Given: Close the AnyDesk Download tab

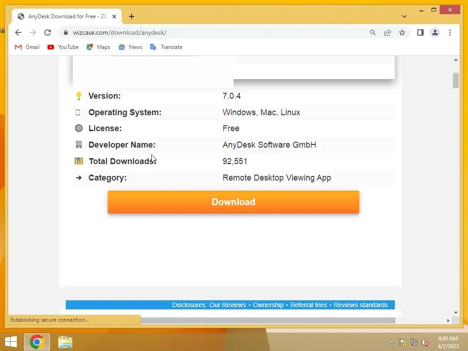Looking at the screenshot, I should 114,16.
